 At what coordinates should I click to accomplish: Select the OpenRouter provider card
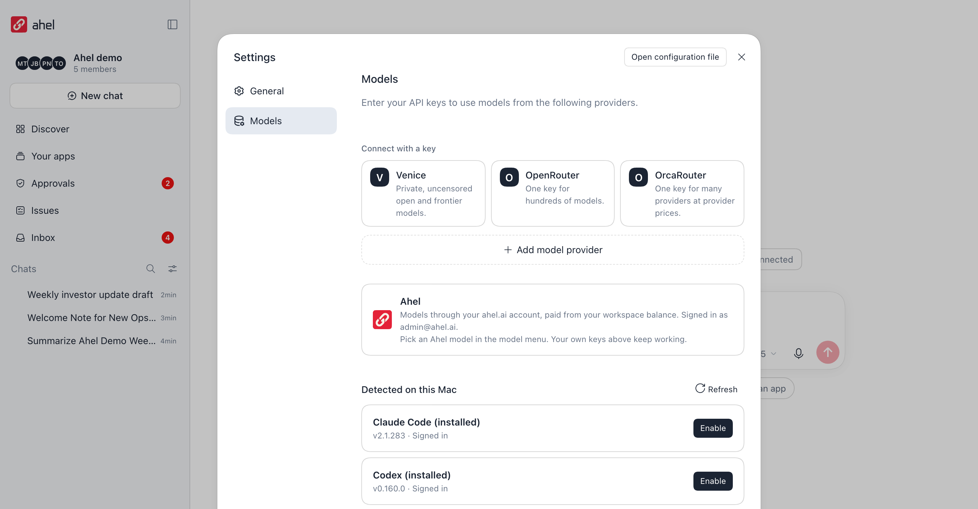[553, 193]
